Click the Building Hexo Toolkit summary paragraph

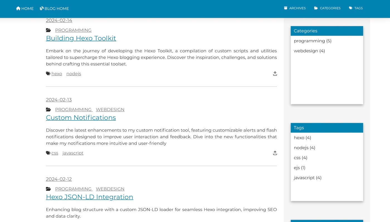[161, 57]
